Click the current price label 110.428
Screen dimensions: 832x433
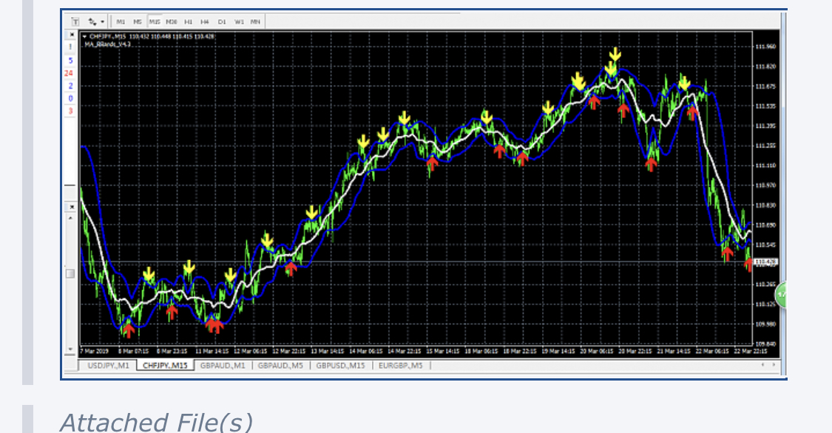[765, 262]
